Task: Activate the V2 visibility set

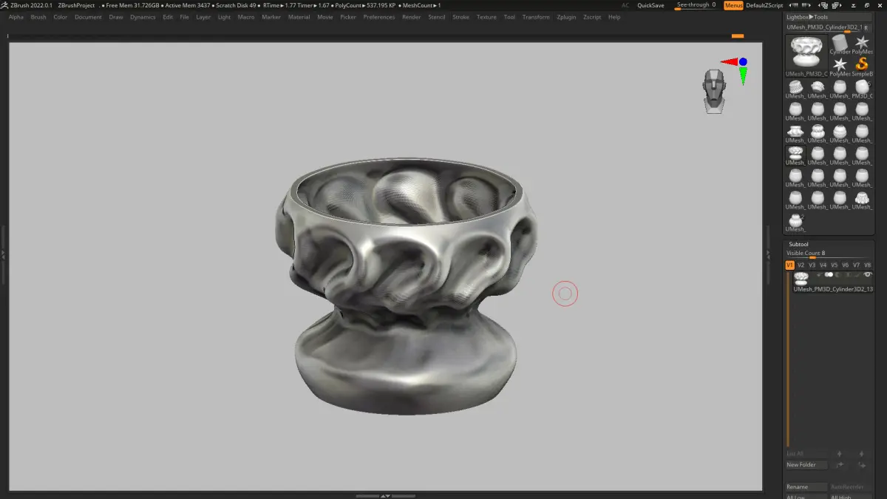Action: pos(801,265)
